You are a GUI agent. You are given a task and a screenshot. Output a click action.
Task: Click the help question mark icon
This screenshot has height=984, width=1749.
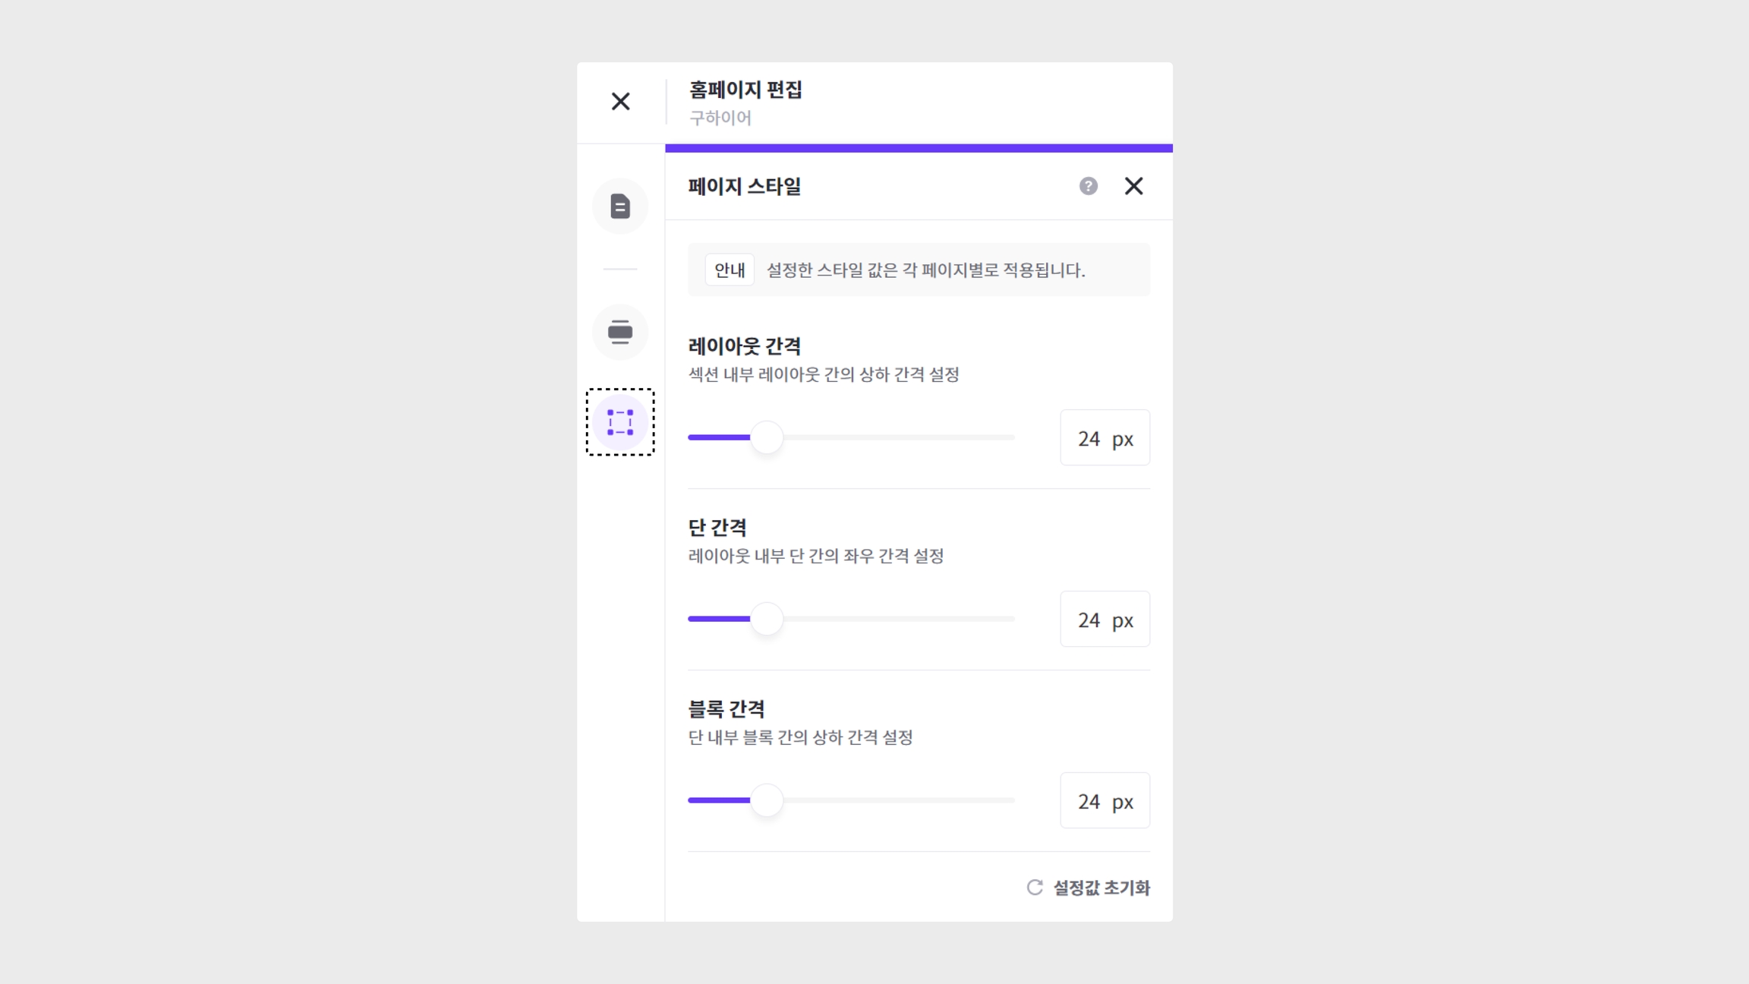tap(1088, 186)
